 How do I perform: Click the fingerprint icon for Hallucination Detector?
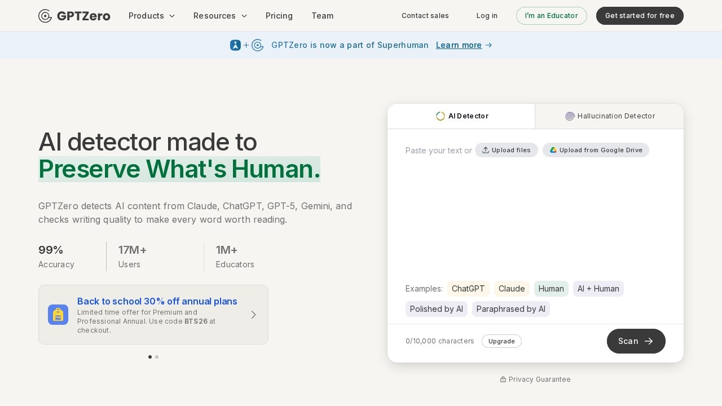pos(570,116)
